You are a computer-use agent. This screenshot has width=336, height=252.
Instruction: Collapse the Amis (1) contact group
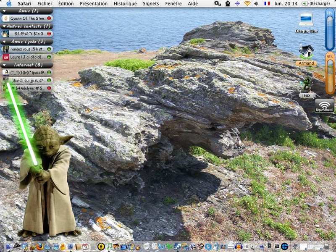point(5,10)
